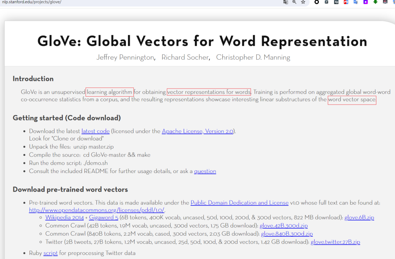Open Public Domain Dedication and License link
Viewport: 395px width, 259px height.
[240, 203]
